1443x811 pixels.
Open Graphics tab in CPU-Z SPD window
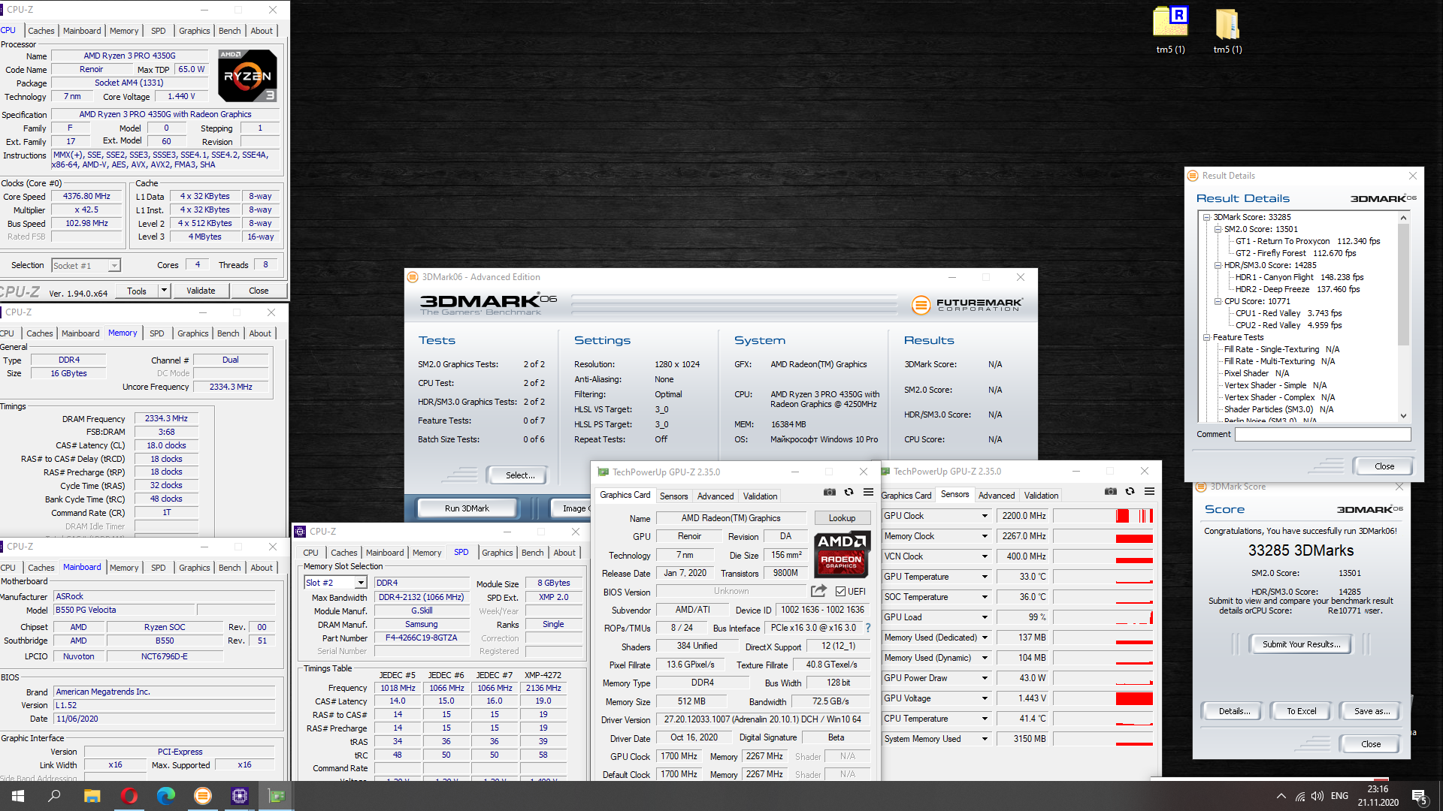click(x=498, y=553)
